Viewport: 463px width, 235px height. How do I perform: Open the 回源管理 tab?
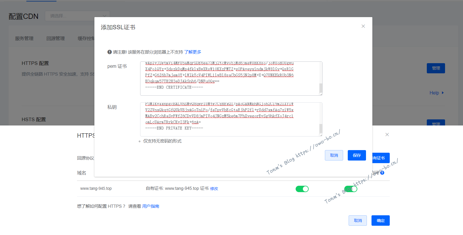click(56, 39)
